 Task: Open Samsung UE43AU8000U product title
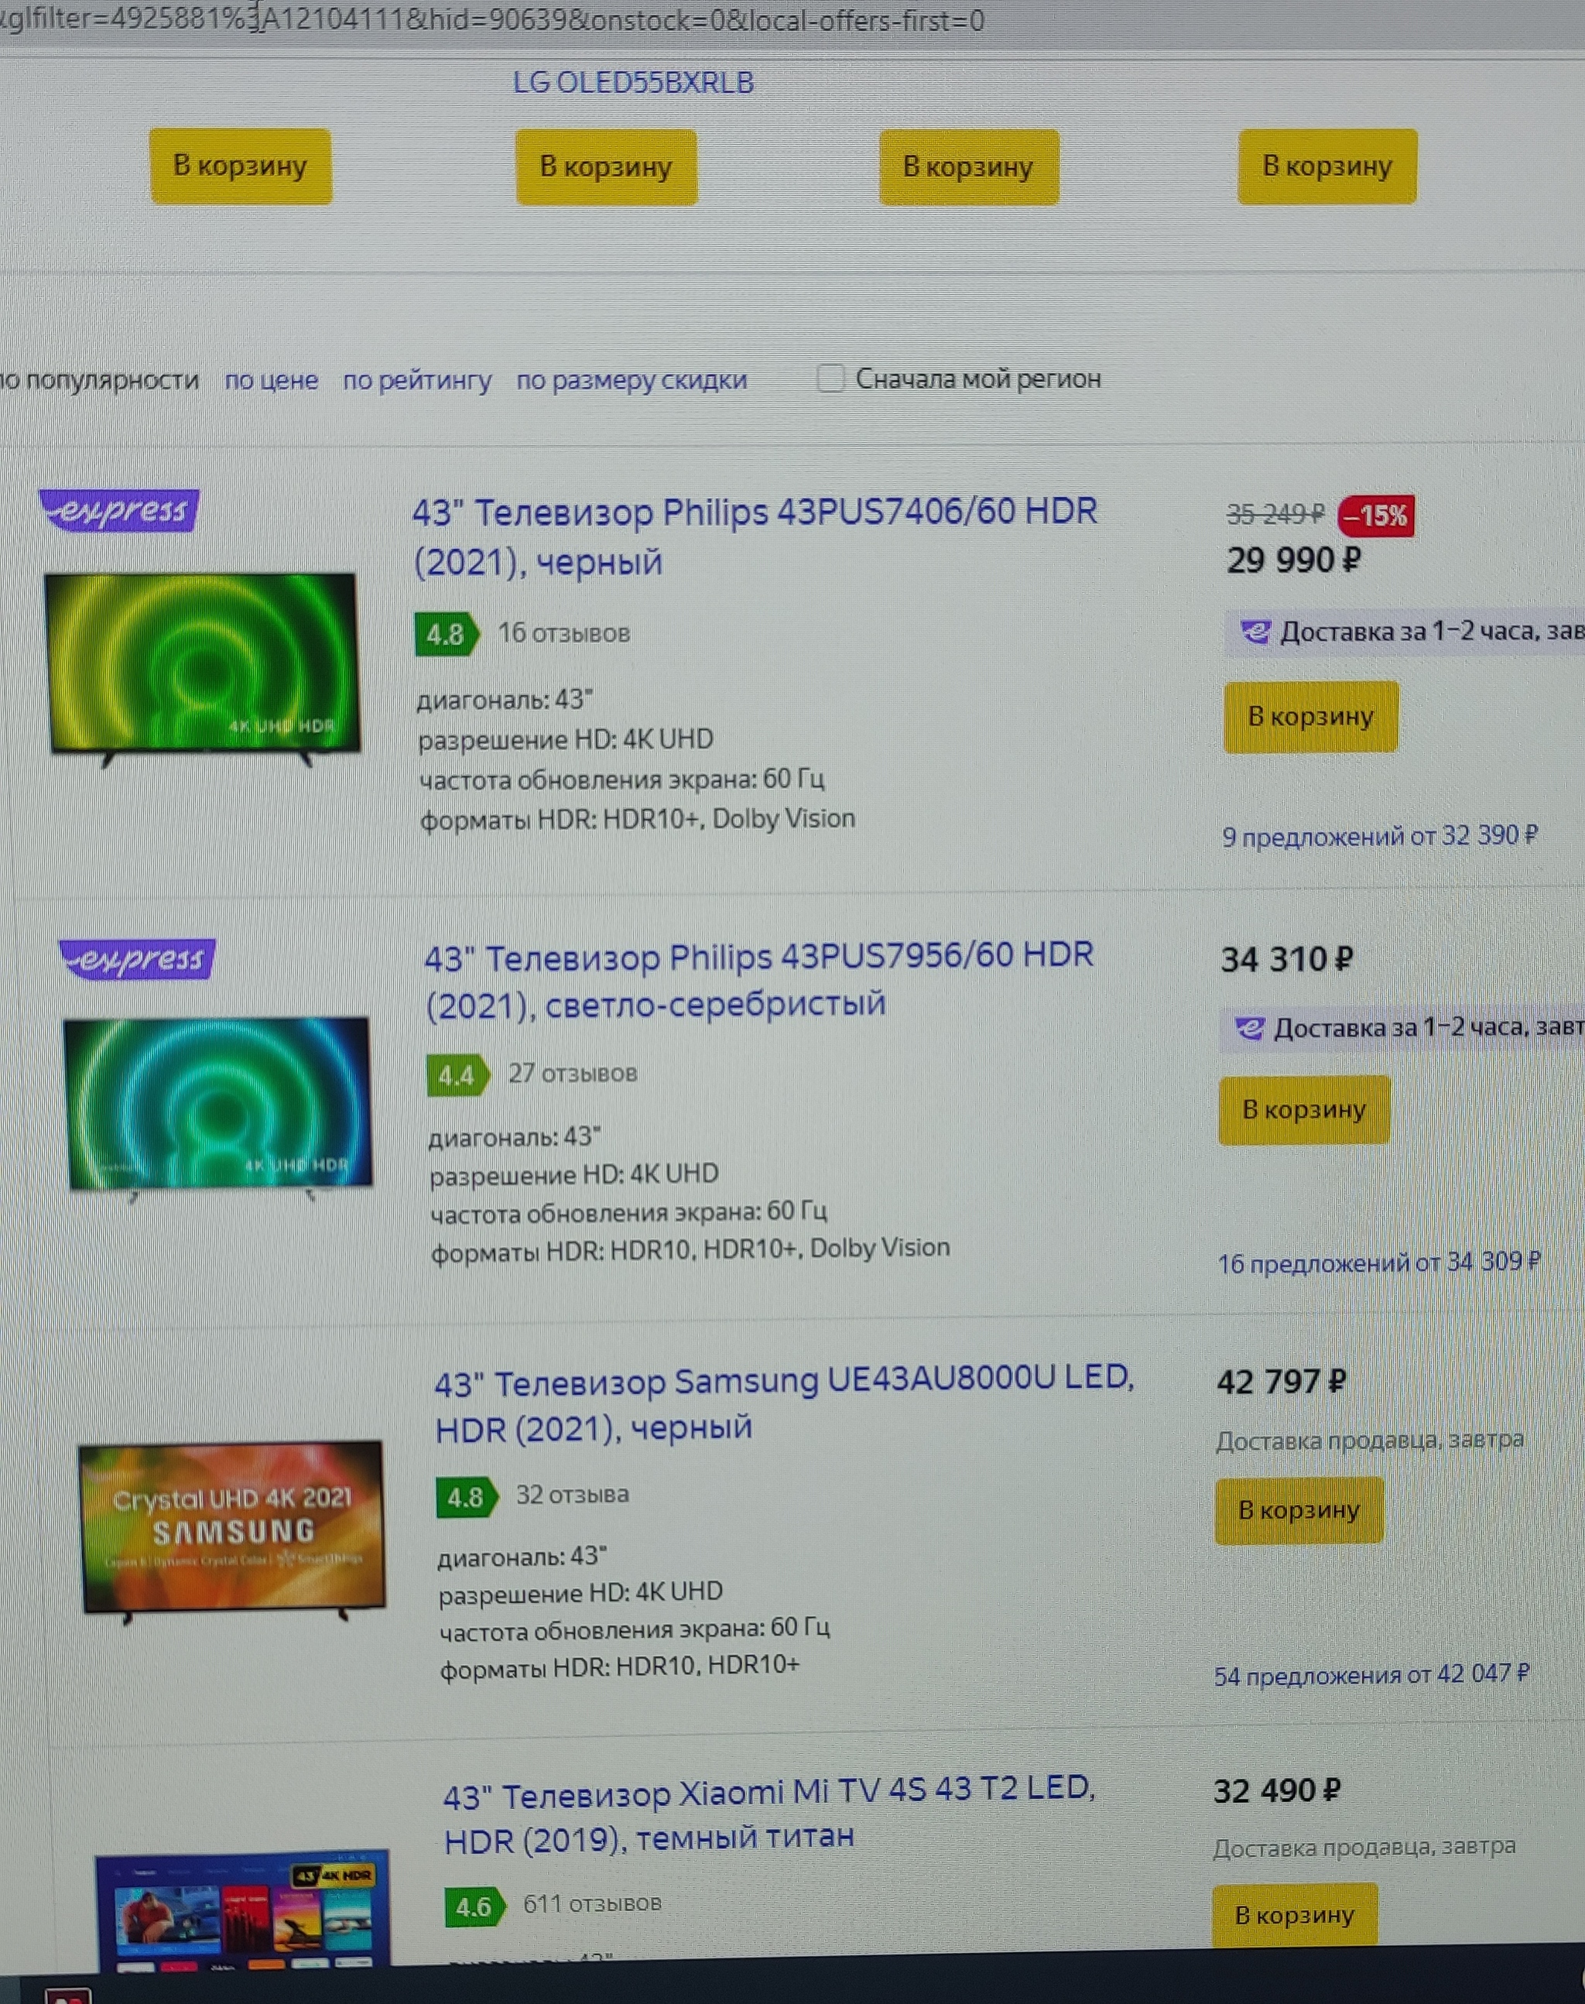(x=784, y=1404)
